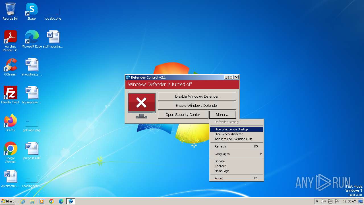Screen dimensions: 364x205
Task: Open About from the menu
Action: tap(237, 178)
